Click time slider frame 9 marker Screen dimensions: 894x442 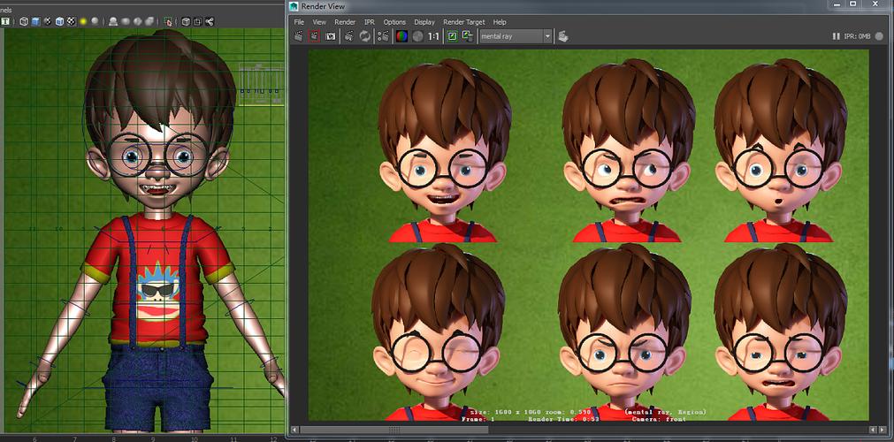[153, 439]
